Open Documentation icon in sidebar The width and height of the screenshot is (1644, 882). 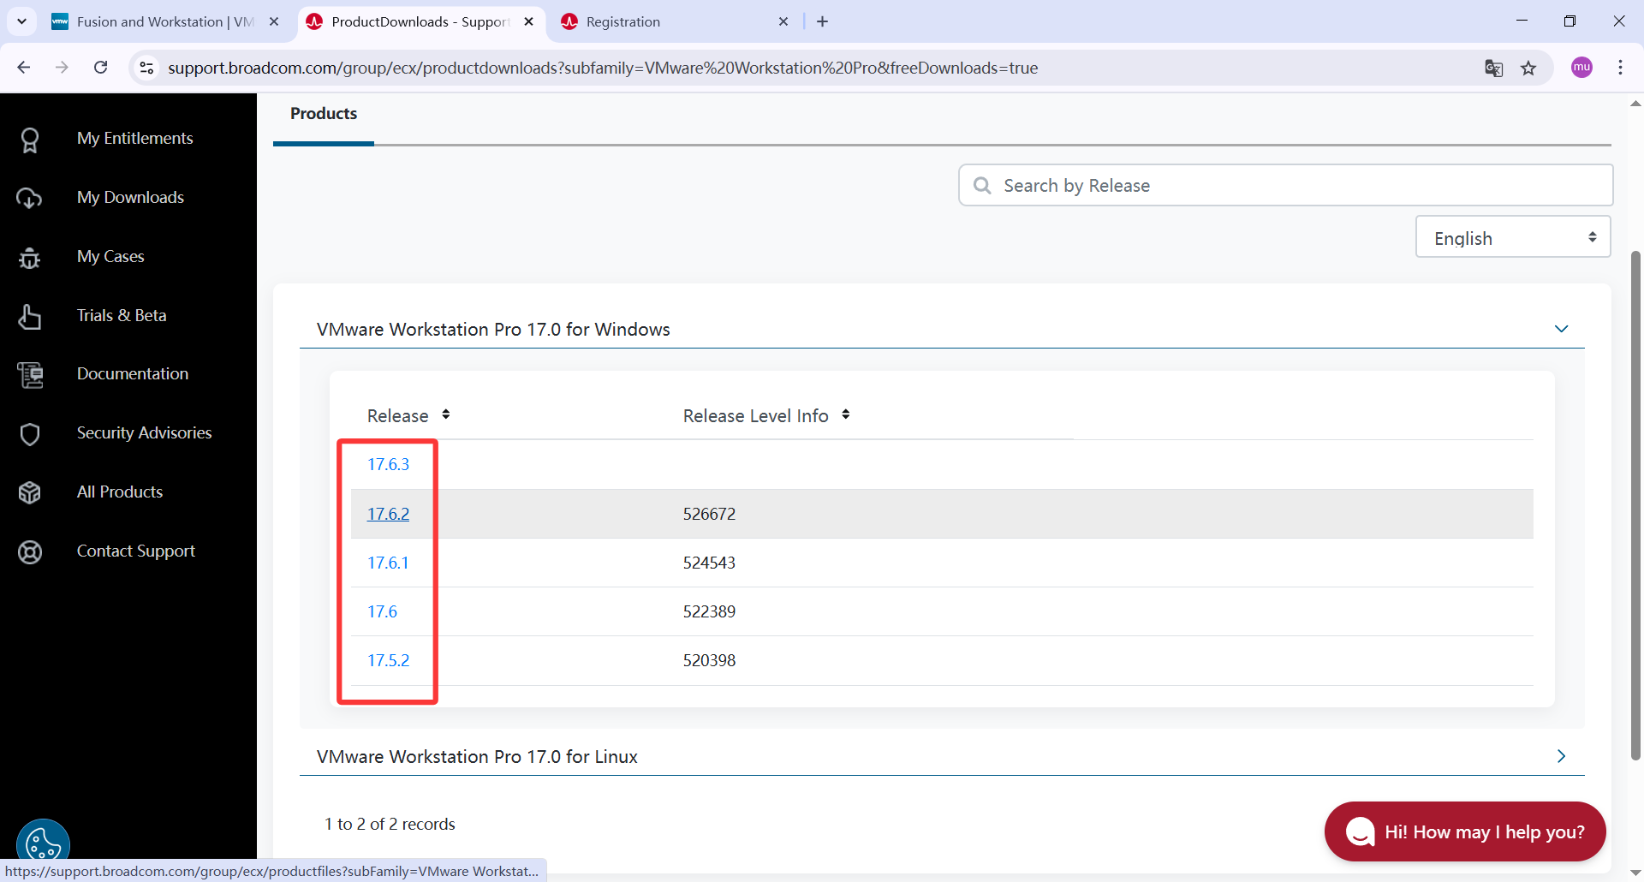30,374
